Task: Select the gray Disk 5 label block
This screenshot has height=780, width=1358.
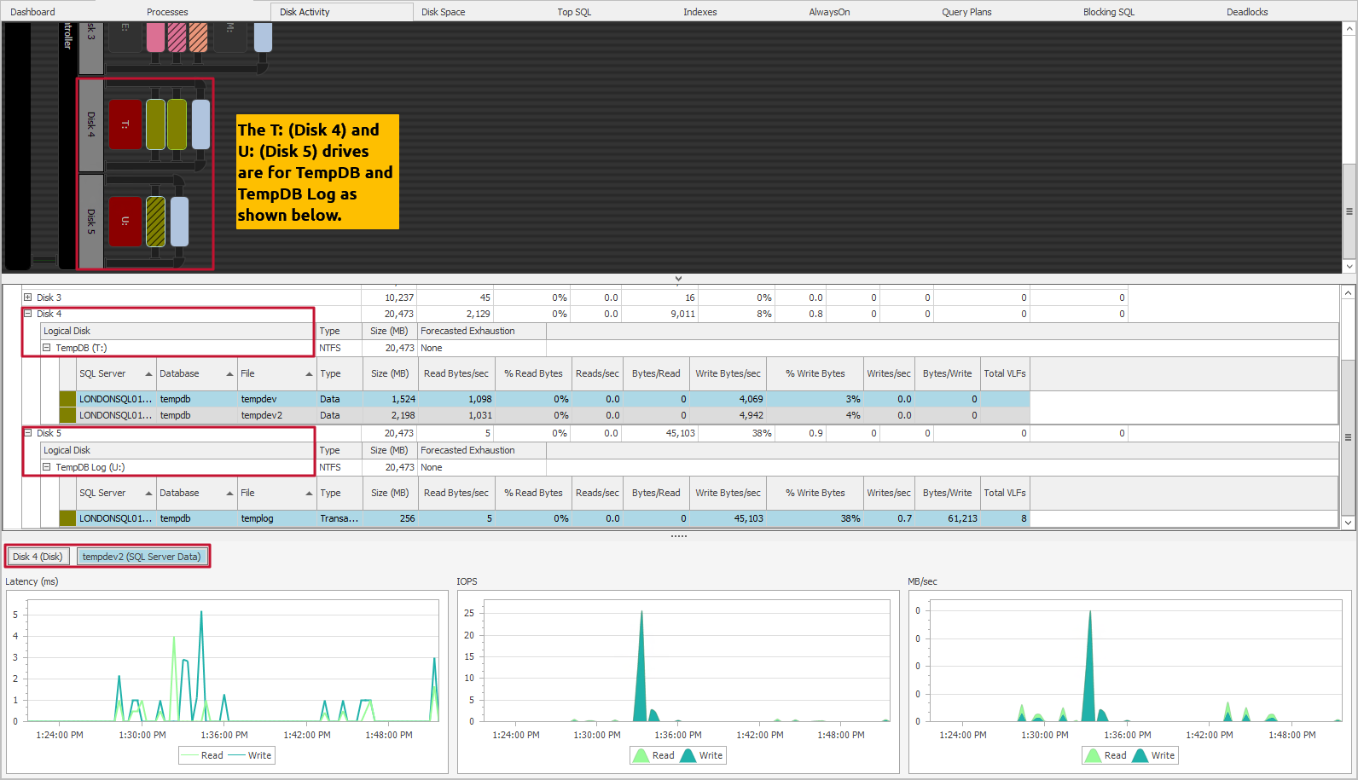Action: (91, 222)
